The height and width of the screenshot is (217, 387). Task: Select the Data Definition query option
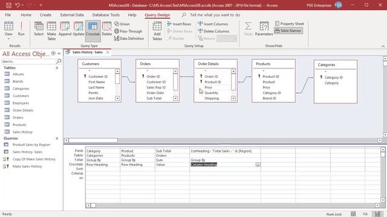[x=129, y=39]
